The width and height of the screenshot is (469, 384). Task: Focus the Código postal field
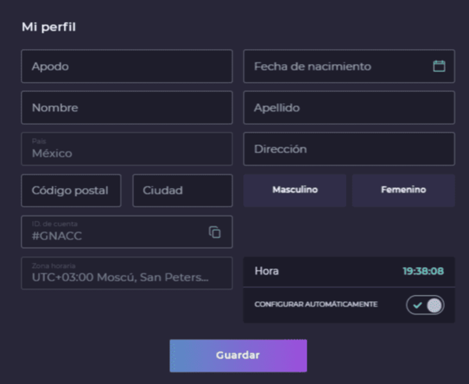click(71, 190)
